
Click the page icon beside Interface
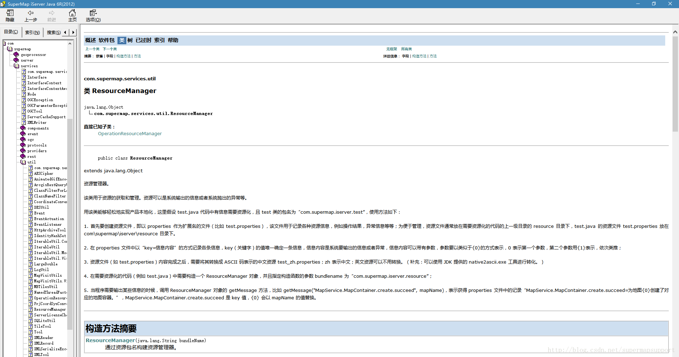coord(24,77)
